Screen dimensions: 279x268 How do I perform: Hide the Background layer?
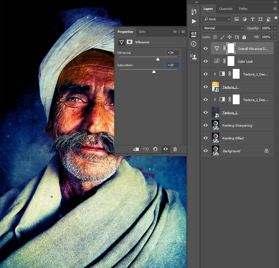coord(206,151)
